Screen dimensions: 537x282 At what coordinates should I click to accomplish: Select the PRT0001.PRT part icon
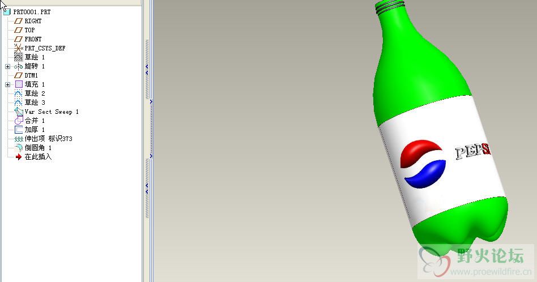tap(6, 12)
